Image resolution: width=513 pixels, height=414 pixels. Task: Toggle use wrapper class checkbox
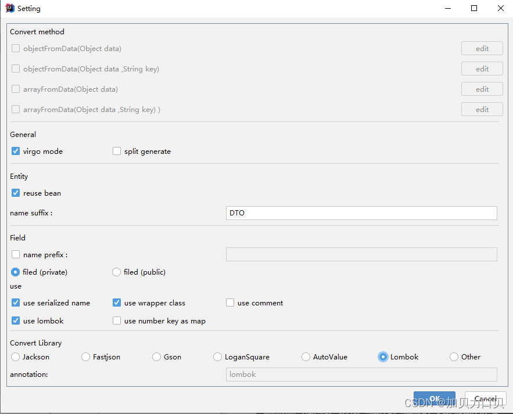(x=117, y=303)
